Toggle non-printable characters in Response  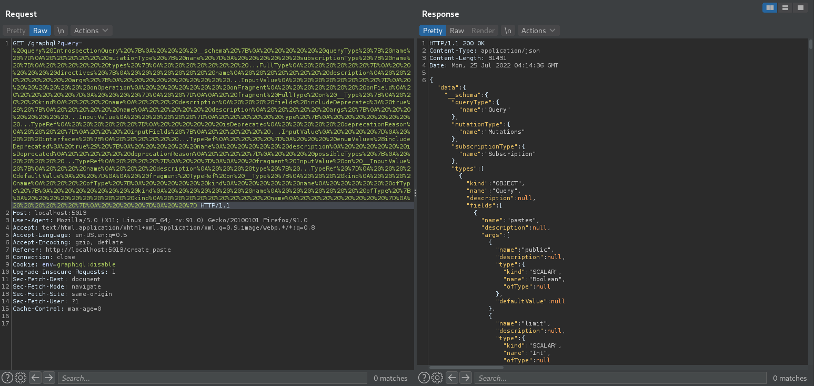click(x=508, y=31)
